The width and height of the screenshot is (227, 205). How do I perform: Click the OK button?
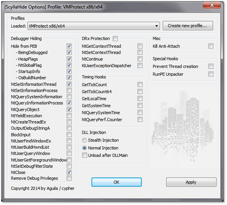point(116,182)
